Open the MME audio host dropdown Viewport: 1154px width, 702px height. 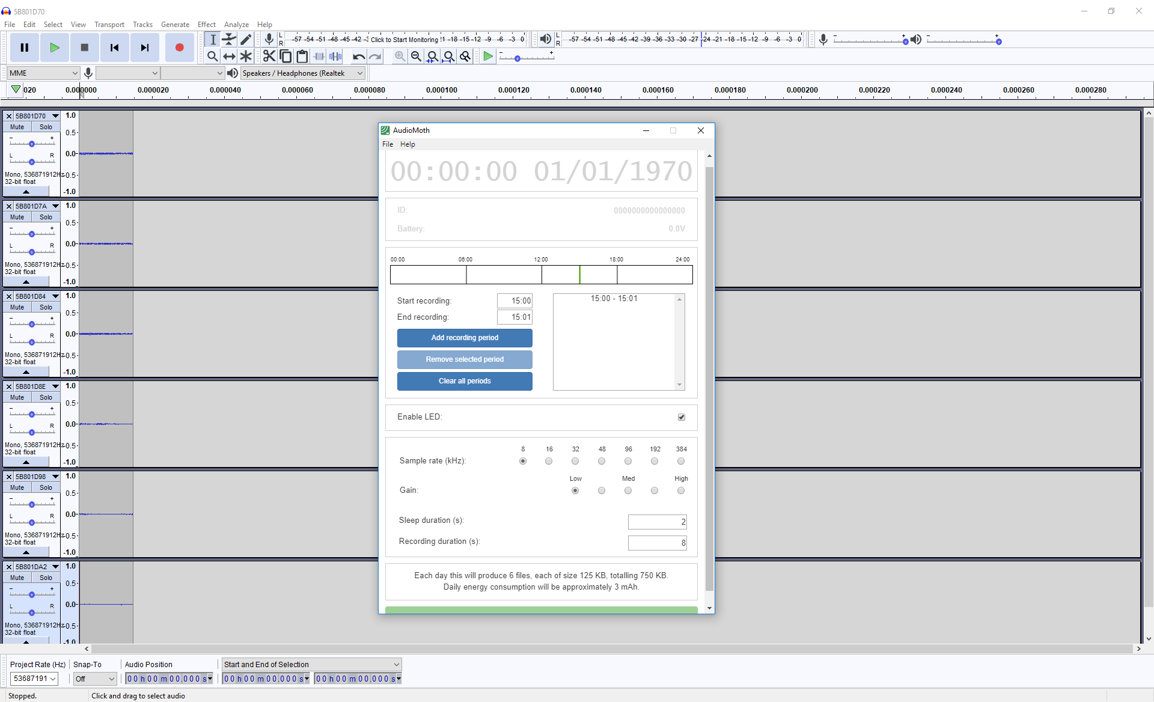tap(43, 73)
